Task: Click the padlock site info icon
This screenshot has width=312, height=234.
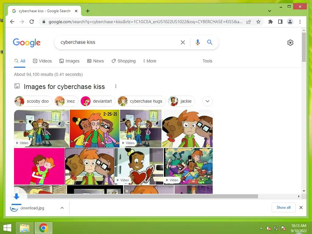Action: click(x=44, y=22)
